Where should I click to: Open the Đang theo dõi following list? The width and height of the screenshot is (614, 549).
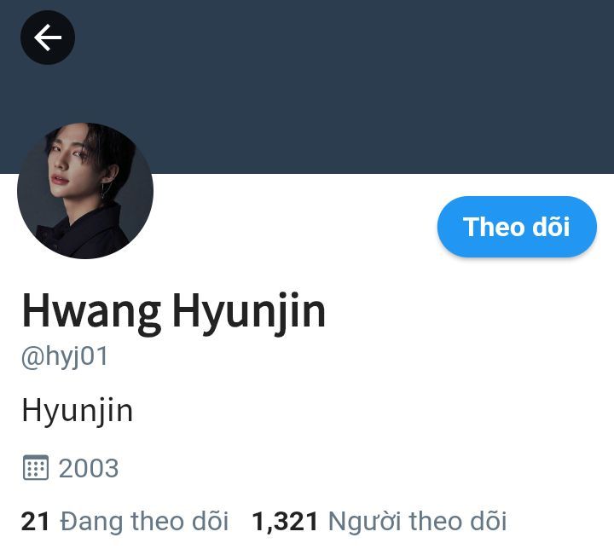pyautogui.click(x=125, y=522)
